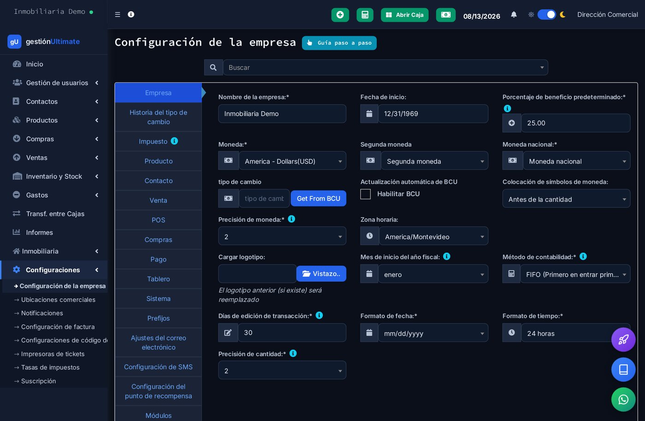The image size is (645, 421).
Task: Switch to the Impuesto settings tab
Action: click(x=158, y=142)
